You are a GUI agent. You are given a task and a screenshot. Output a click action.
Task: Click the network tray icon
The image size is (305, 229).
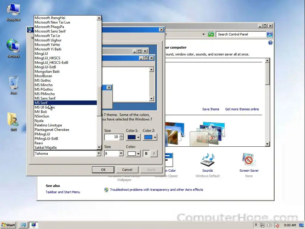262,225
